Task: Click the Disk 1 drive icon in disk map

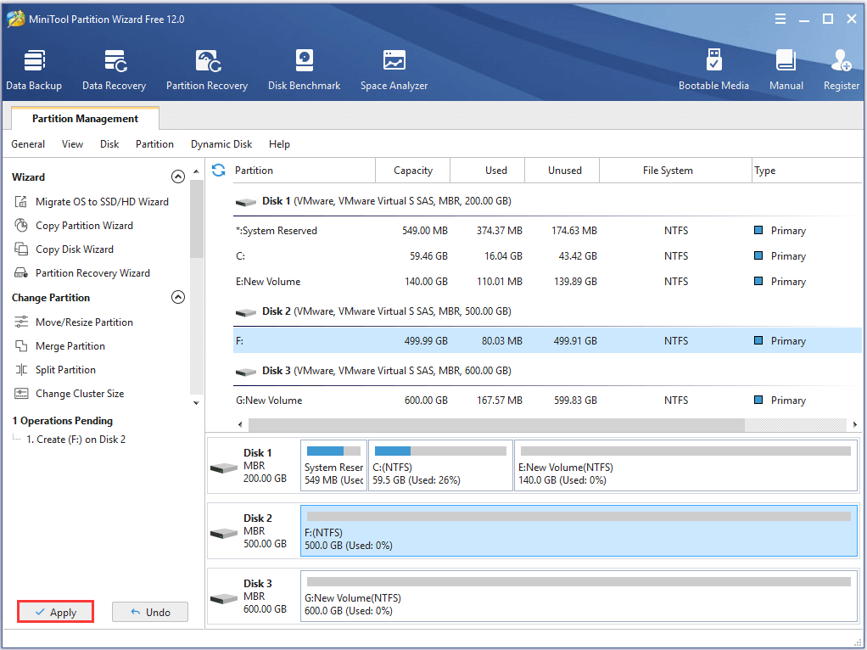Action: click(224, 468)
